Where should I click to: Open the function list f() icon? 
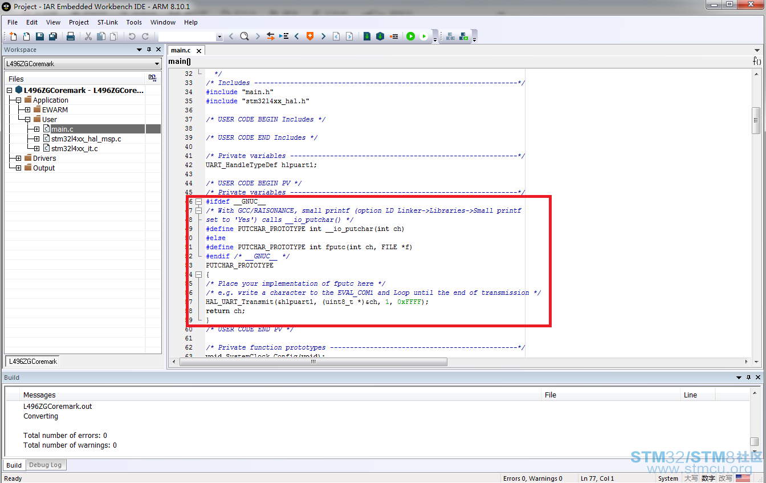757,61
